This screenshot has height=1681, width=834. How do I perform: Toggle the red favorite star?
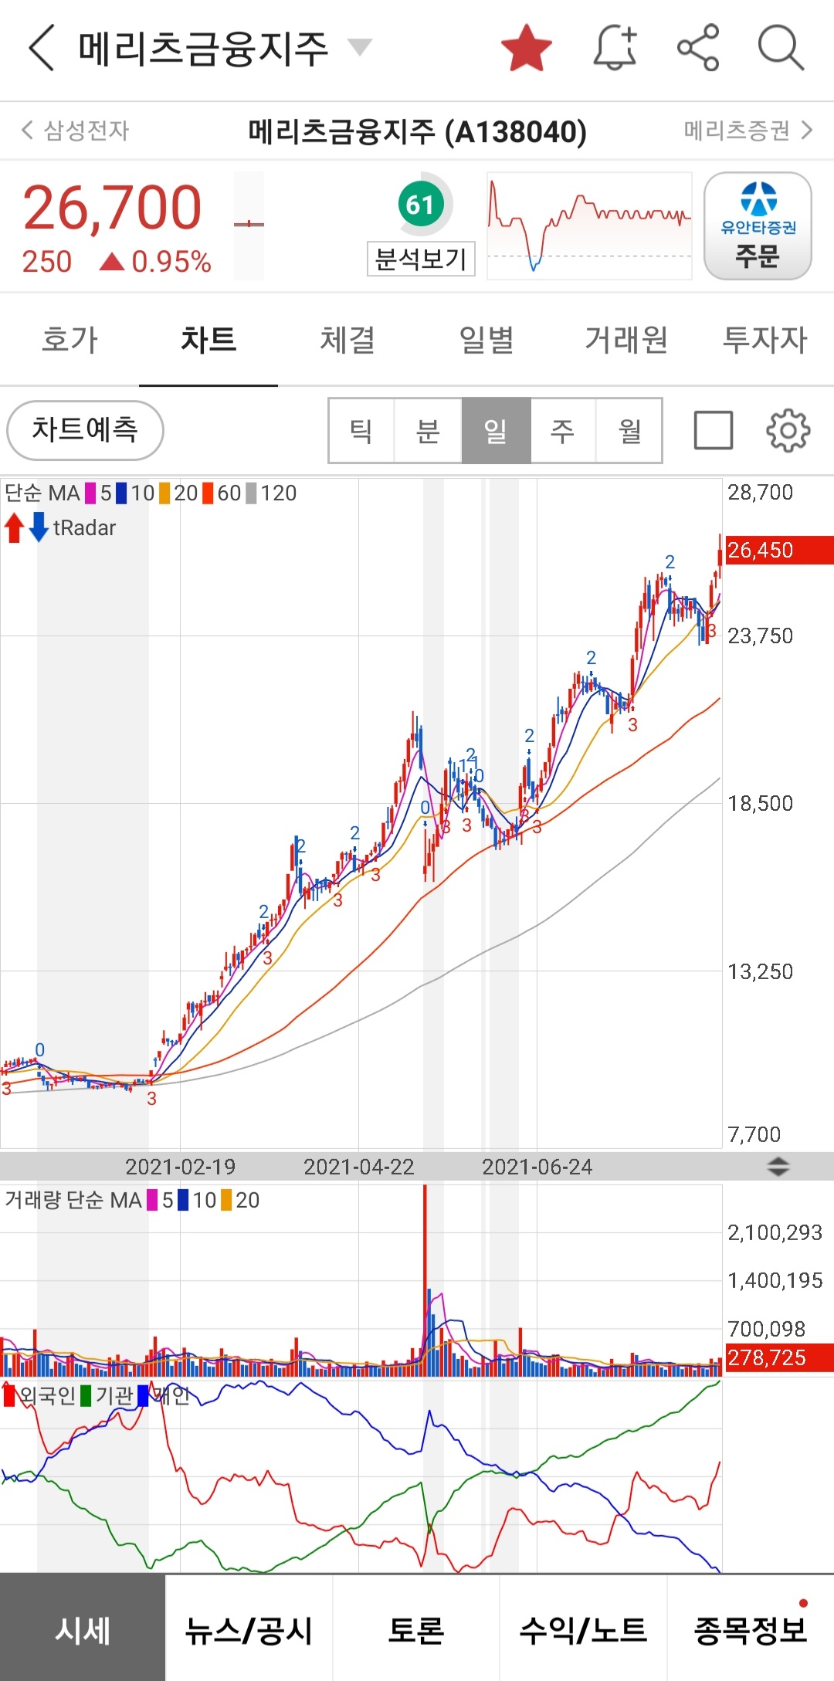[527, 48]
